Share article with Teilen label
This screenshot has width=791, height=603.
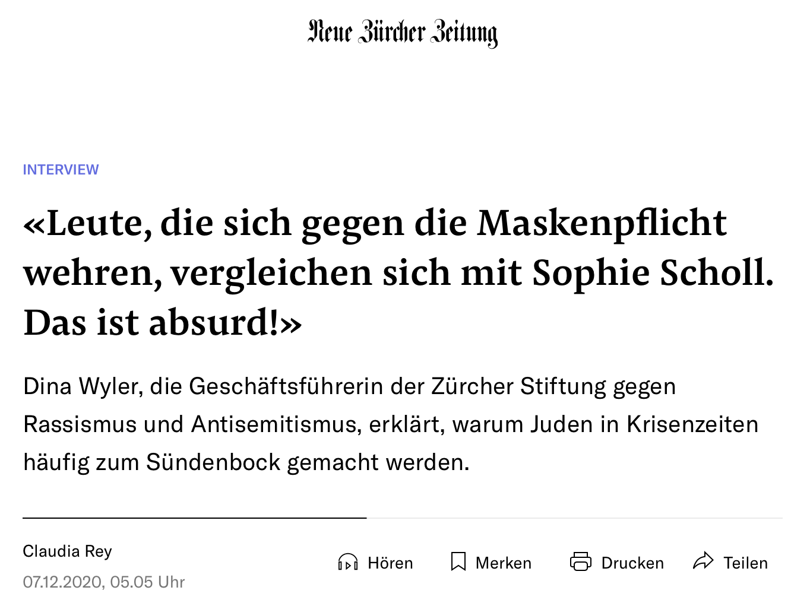pos(745,563)
